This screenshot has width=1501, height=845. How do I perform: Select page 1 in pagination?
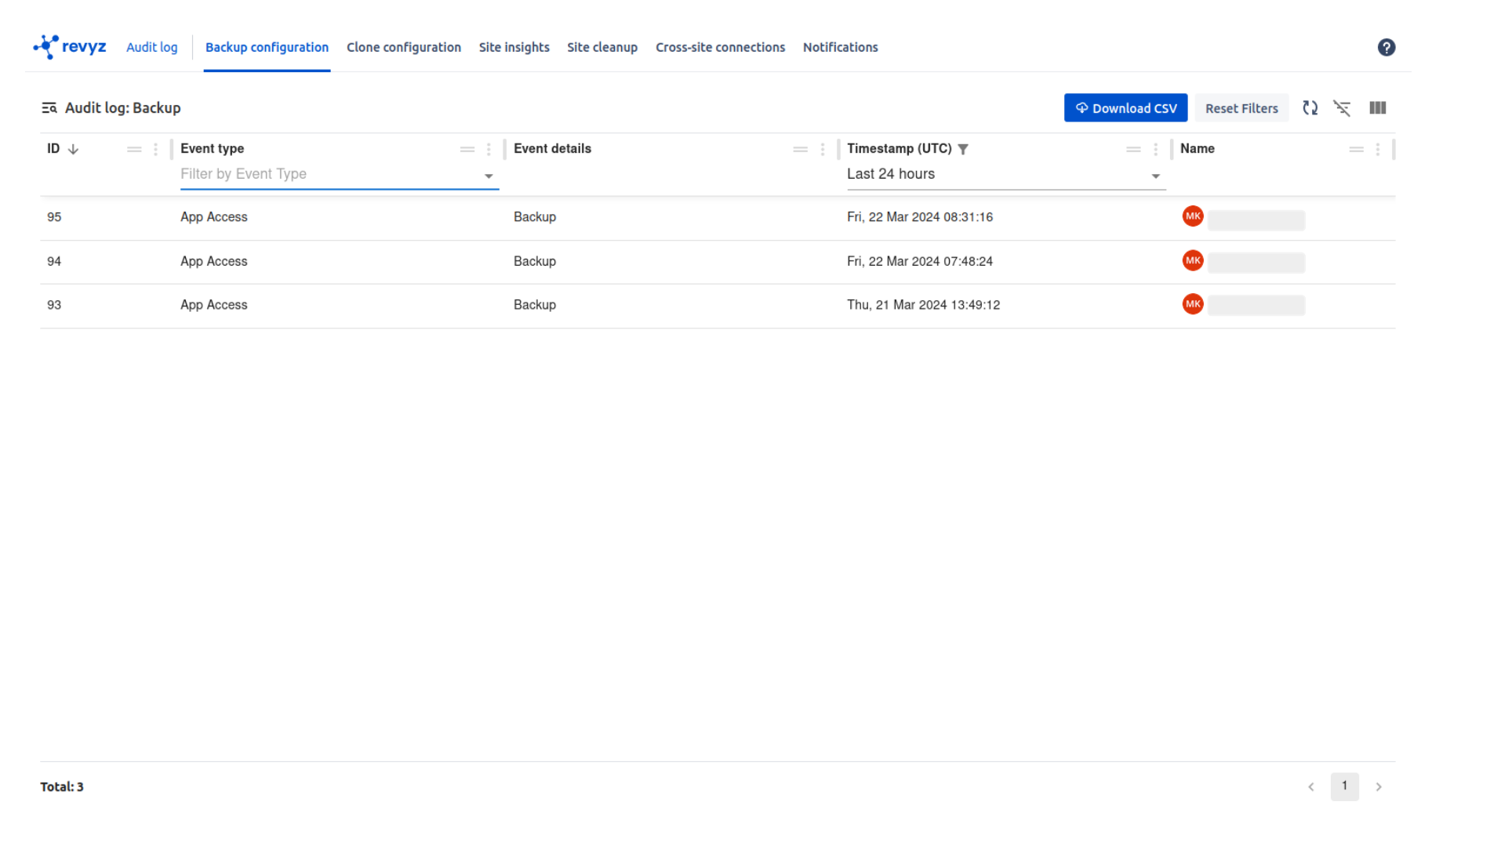pyautogui.click(x=1344, y=786)
